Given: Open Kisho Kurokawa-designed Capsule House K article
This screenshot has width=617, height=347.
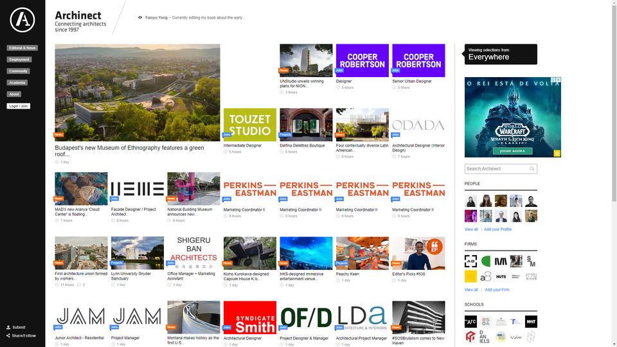Looking at the screenshot, I should pyautogui.click(x=246, y=276).
